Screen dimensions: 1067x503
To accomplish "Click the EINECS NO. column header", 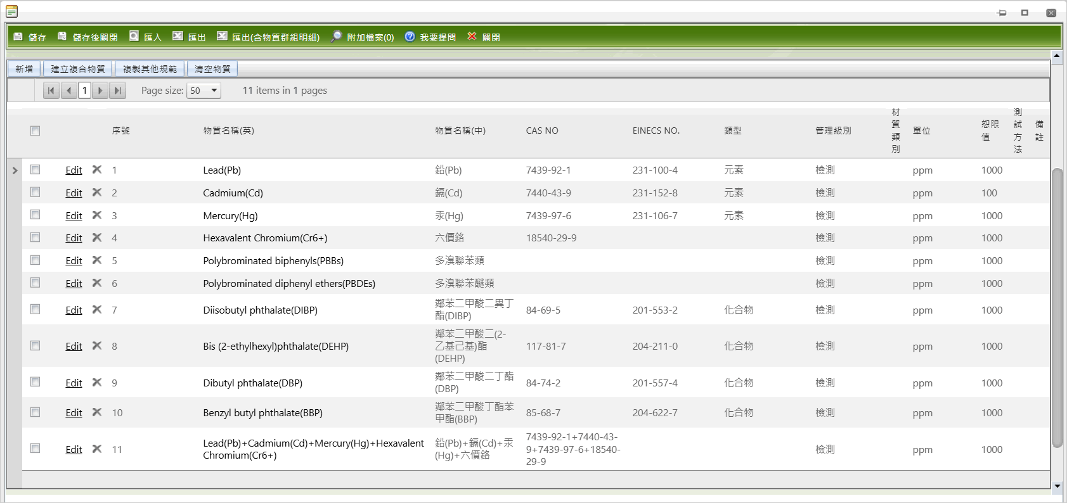I will (656, 131).
